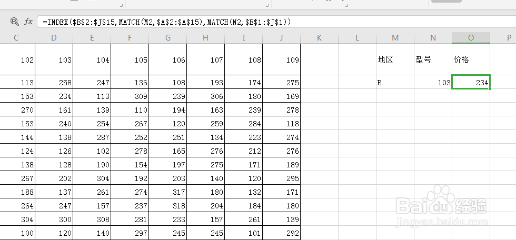Select column C header
Viewport: 516px width, 240px height.
coord(16,38)
